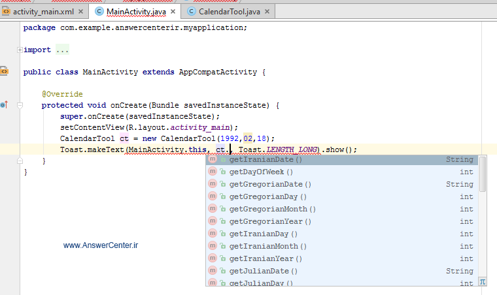Click the method icon beside getGregorianMonth()
Viewport: 497px width, 295px height.
point(213,208)
